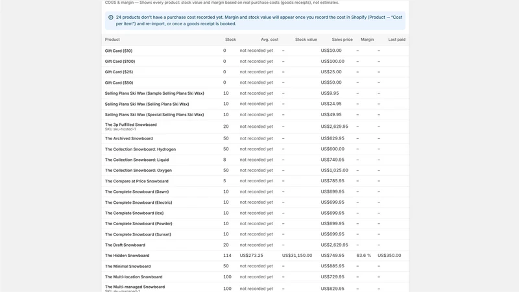Click the US$49.95 sales price
The width and height of the screenshot is (519, 292).
coord(331,115)
